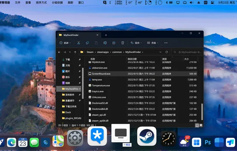The width and height of the screenshot is (237, 151).
Task: Open the green Messages app in dock
Action: click(34, 142)
